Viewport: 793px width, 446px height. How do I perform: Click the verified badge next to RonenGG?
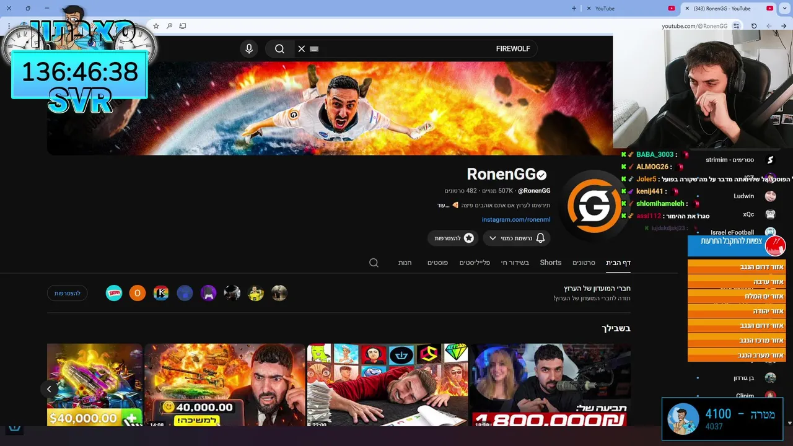coord(541,175)
